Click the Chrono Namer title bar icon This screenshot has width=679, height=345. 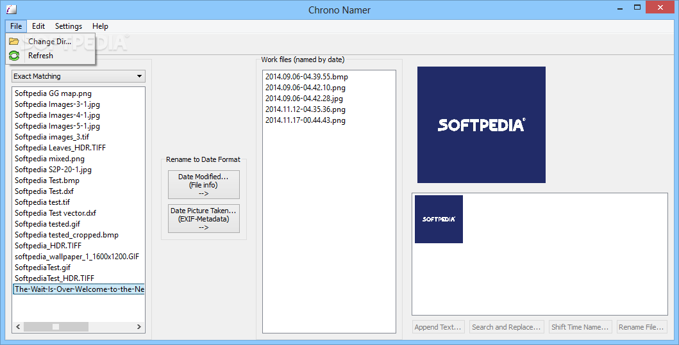click(11, 10)
